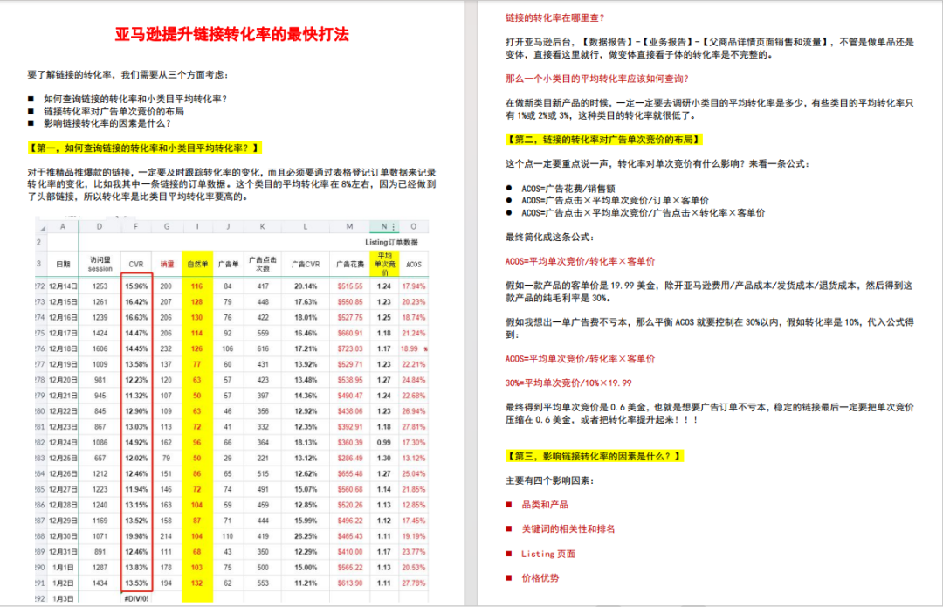Click the yellow heading 【第一，如何查询链接的转化率…】

144,148
